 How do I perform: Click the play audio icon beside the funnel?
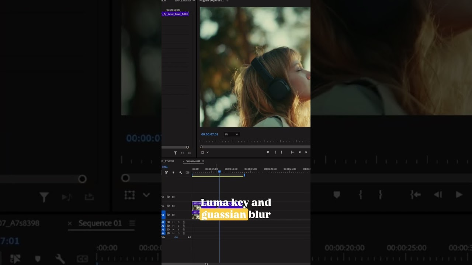tap(183, 153)
